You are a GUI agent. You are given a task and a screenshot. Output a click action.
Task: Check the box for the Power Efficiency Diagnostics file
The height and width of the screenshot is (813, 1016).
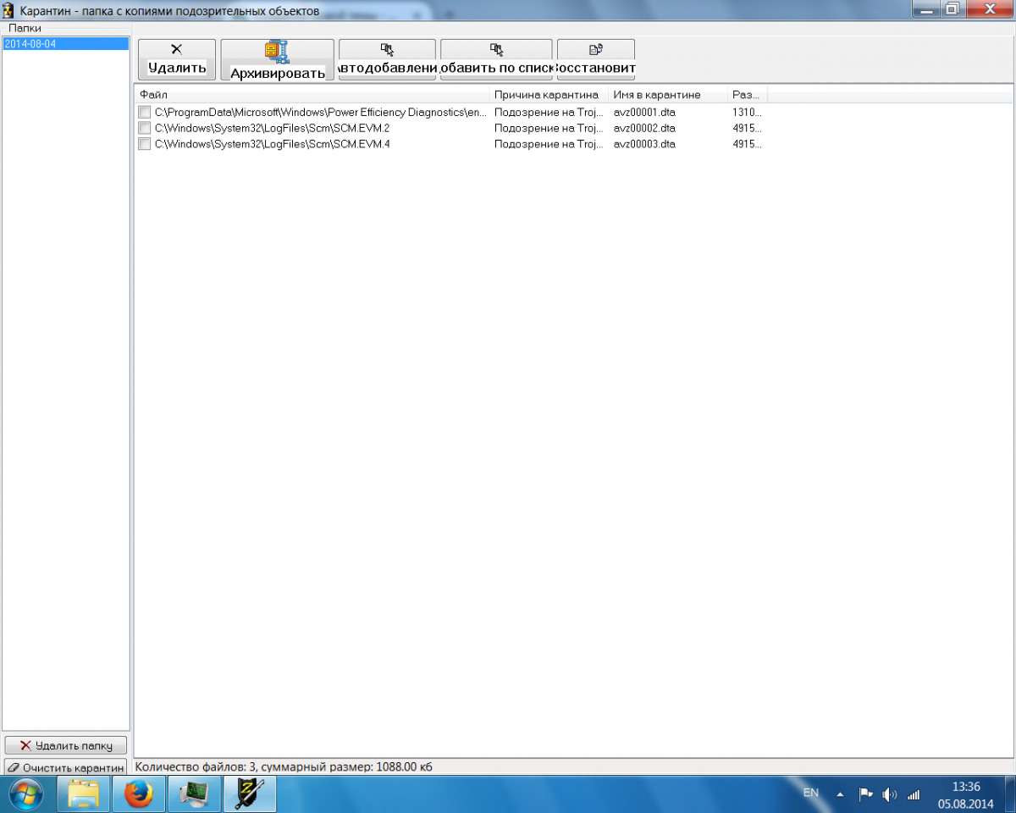pos(145,112)
